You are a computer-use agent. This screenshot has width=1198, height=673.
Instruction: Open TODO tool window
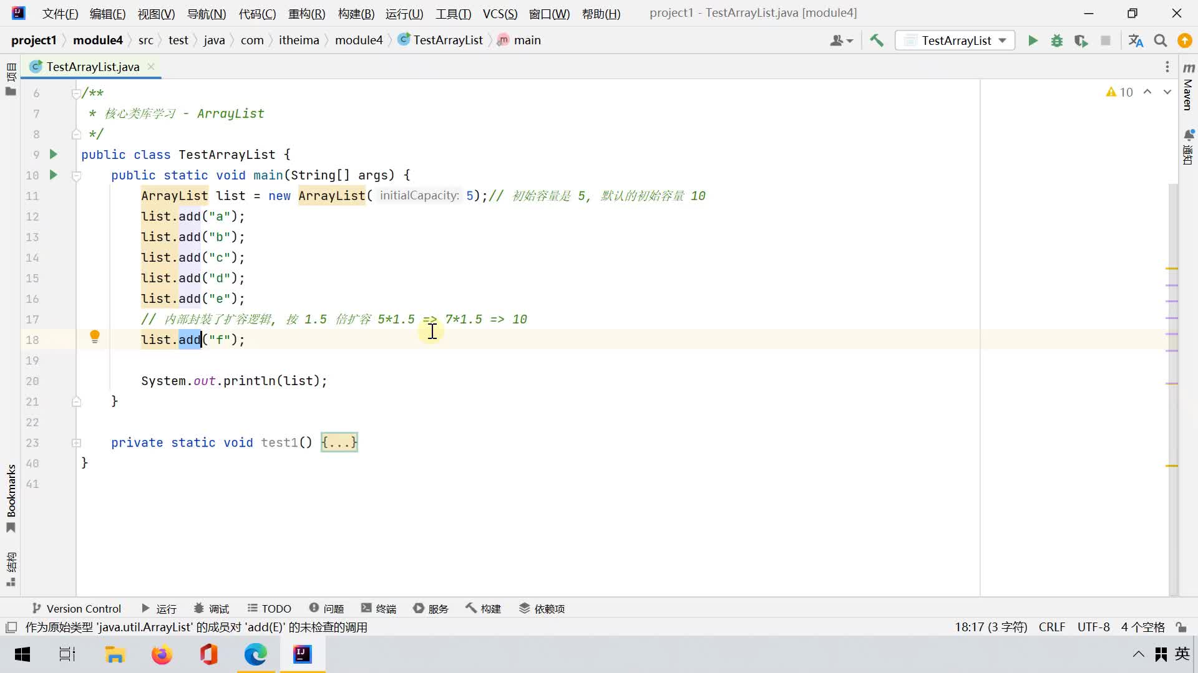[x=270, y=609]
